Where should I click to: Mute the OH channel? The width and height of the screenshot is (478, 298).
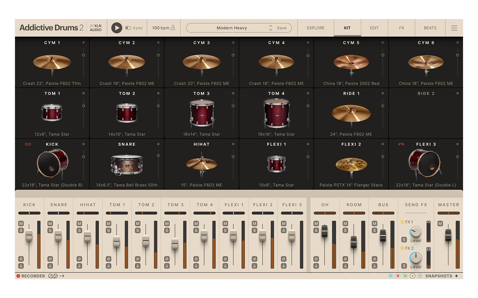316,223
